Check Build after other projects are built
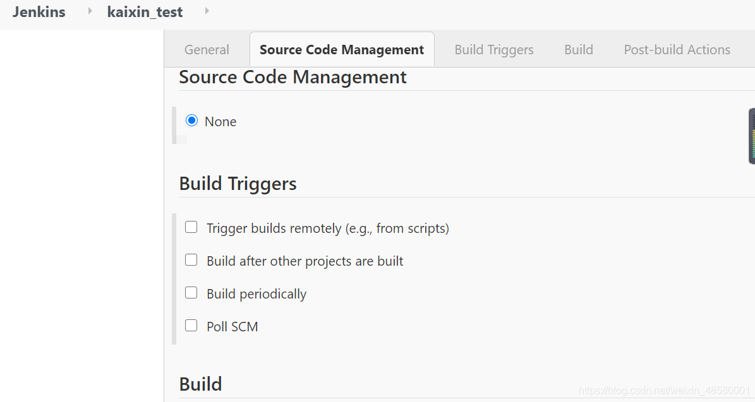 191,259
